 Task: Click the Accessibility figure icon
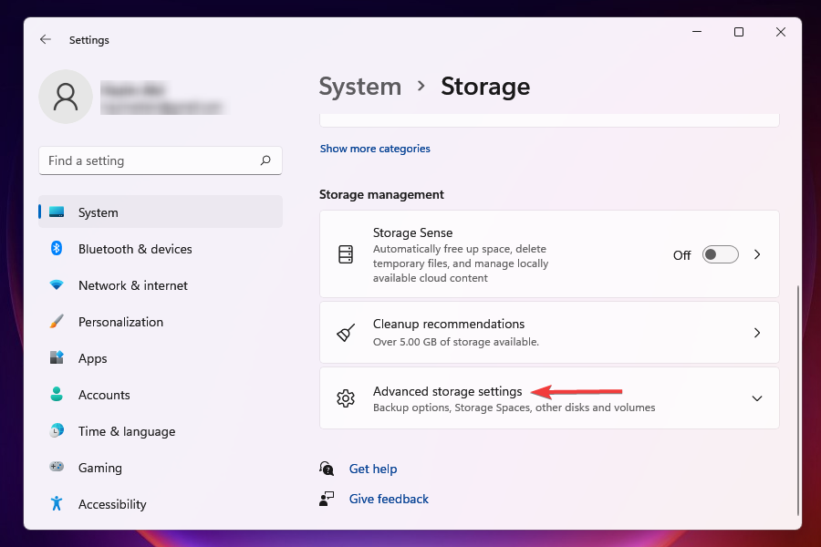click(57, 503)
